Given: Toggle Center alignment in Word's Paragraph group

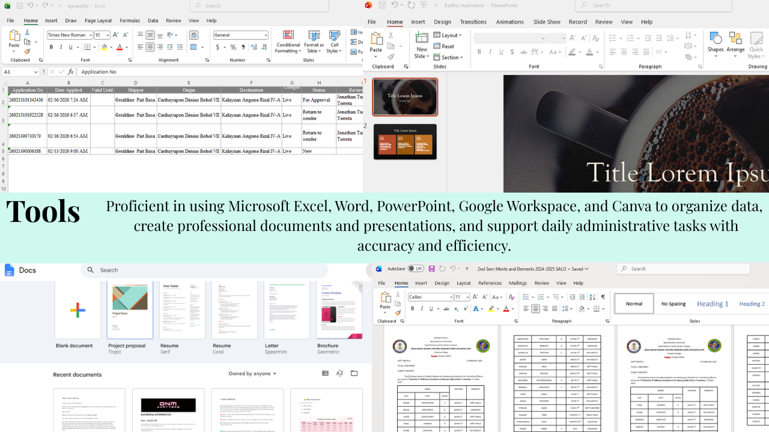Looking at the screenshot, I should 535,309.
